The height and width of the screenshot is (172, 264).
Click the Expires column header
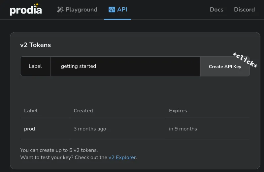pos(178,111)
